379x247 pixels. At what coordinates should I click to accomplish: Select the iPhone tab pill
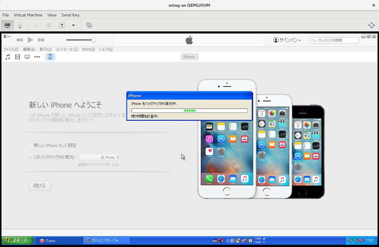189,57
